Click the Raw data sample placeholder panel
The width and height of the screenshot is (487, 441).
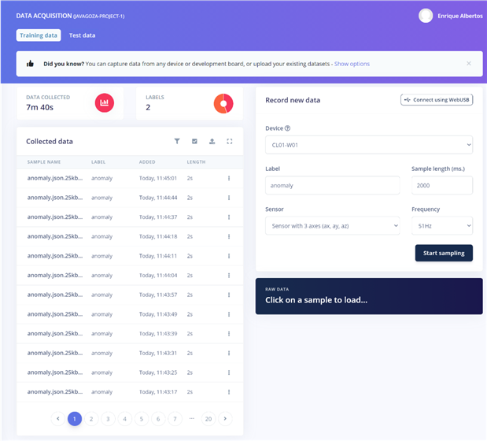[369, 296]
